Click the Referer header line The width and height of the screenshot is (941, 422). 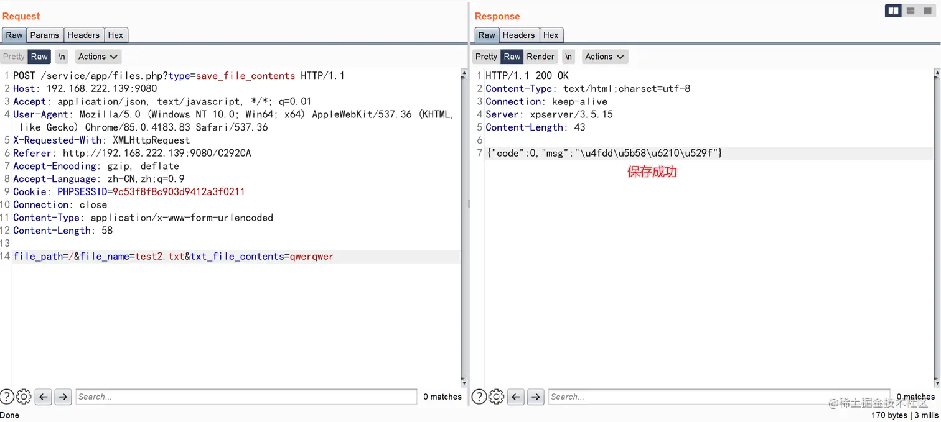tap(132, 154)
